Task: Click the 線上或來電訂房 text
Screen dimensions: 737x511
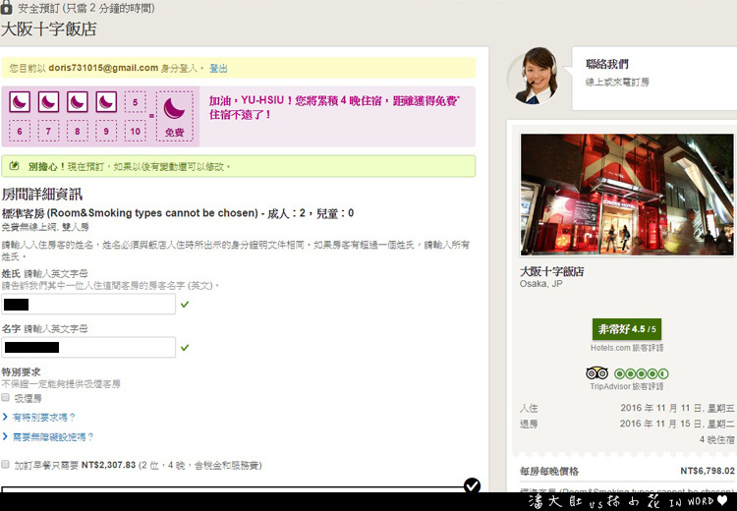Action: point(617,82)
